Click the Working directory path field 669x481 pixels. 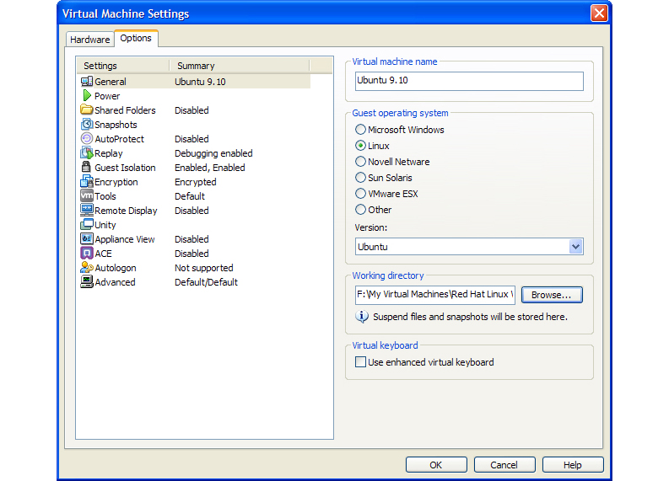click(x=434, y=295)
